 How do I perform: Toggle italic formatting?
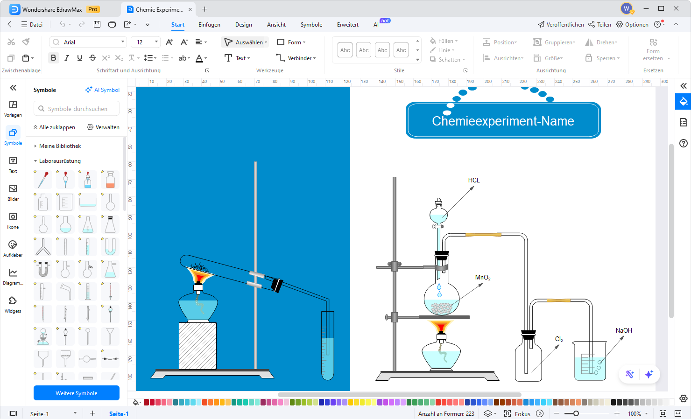click(67, 58)
